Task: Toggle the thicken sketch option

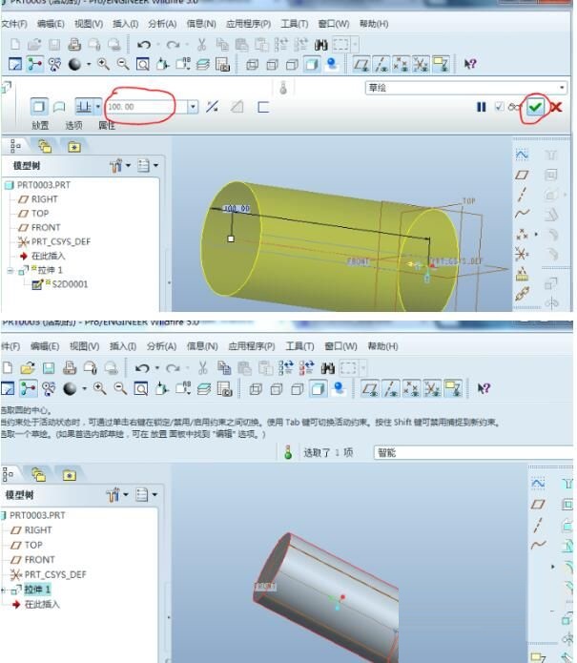Action: click(262, 107)
